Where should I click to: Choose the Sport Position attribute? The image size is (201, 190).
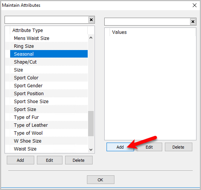[x=49, y=94]
